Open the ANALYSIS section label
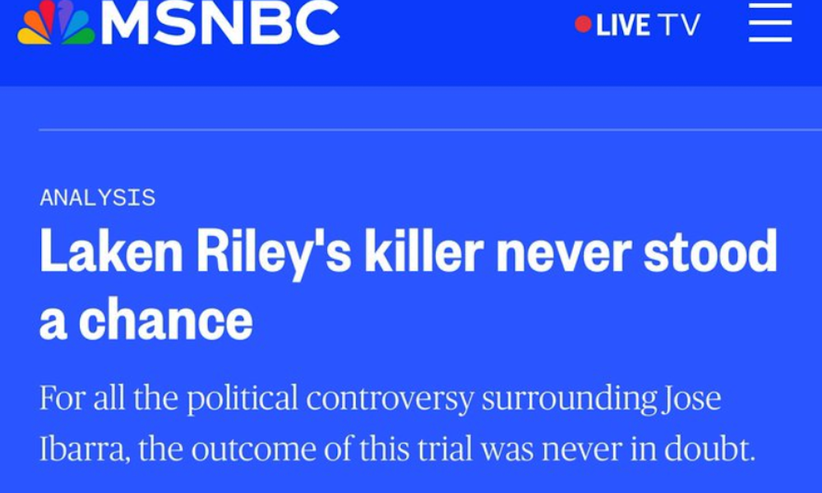This screenshot has width=822, height=493. click(98, 197)
